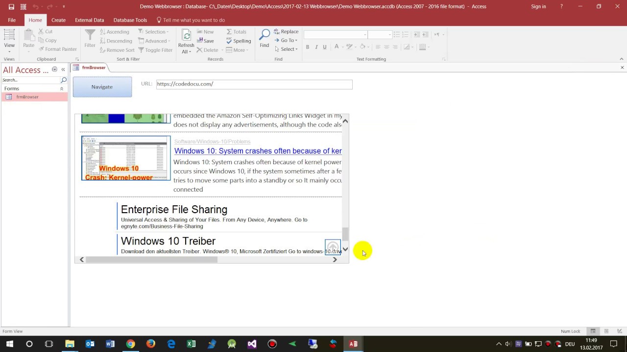Click the Cut scissors command
Viewport: 627px width, 352px height.
point(45,31)
